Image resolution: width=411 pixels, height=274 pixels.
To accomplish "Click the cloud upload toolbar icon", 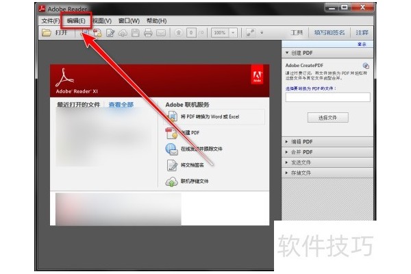I will 123,33.
